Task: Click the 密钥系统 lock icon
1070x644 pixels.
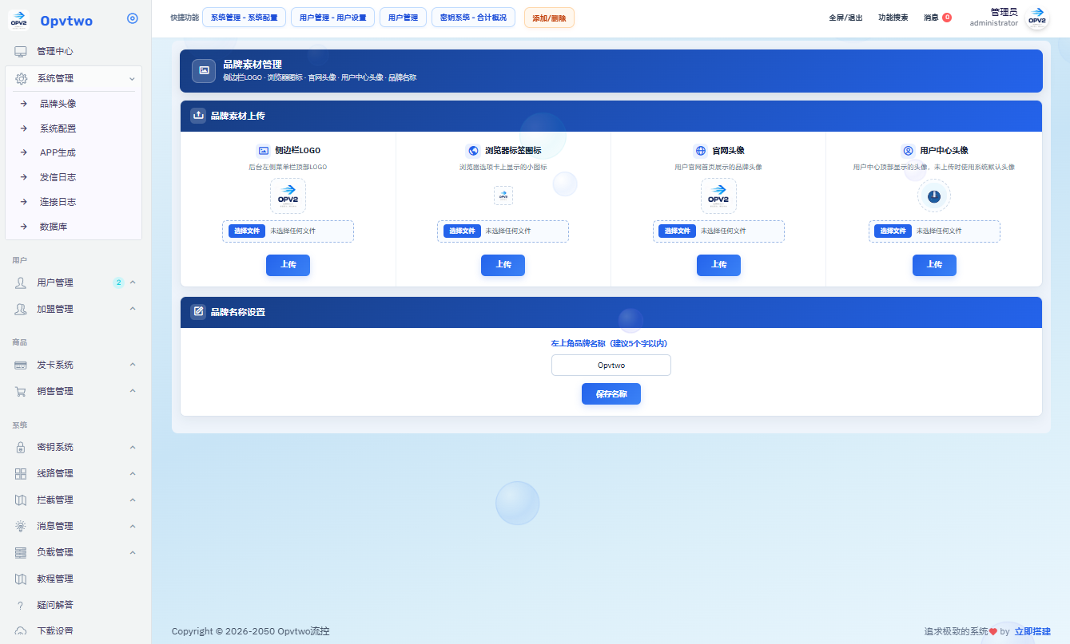Action: tap(21, 447)
